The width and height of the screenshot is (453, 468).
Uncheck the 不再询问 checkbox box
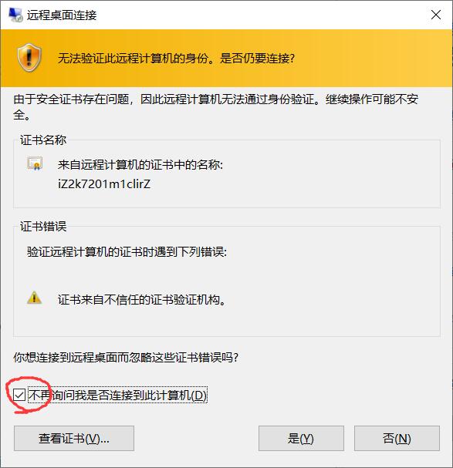pyautogui.click(x=19, y=396)
